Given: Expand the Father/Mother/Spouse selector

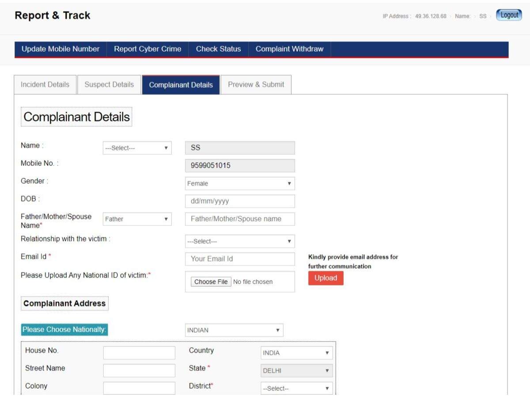Looking at the screenshot, I should tap(136, 219).
